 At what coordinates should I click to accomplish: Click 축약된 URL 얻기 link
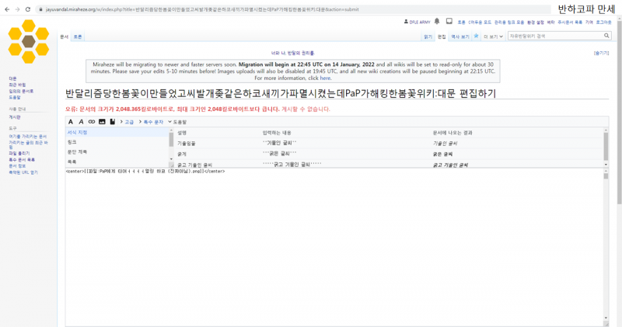[x=23, y=172]
